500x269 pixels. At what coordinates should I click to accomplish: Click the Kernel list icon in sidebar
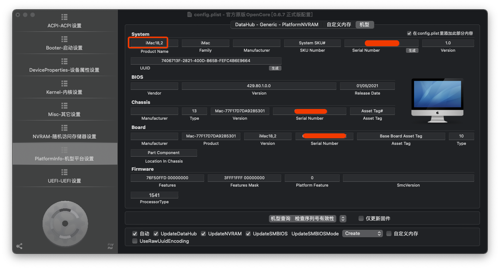coord(64,84)
